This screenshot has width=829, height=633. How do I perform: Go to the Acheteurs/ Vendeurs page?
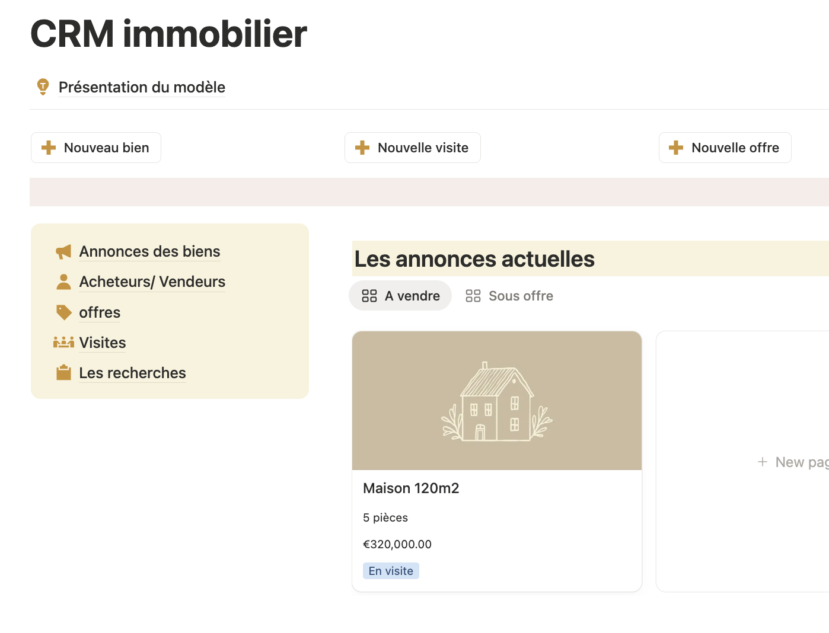tap(152, 282)
